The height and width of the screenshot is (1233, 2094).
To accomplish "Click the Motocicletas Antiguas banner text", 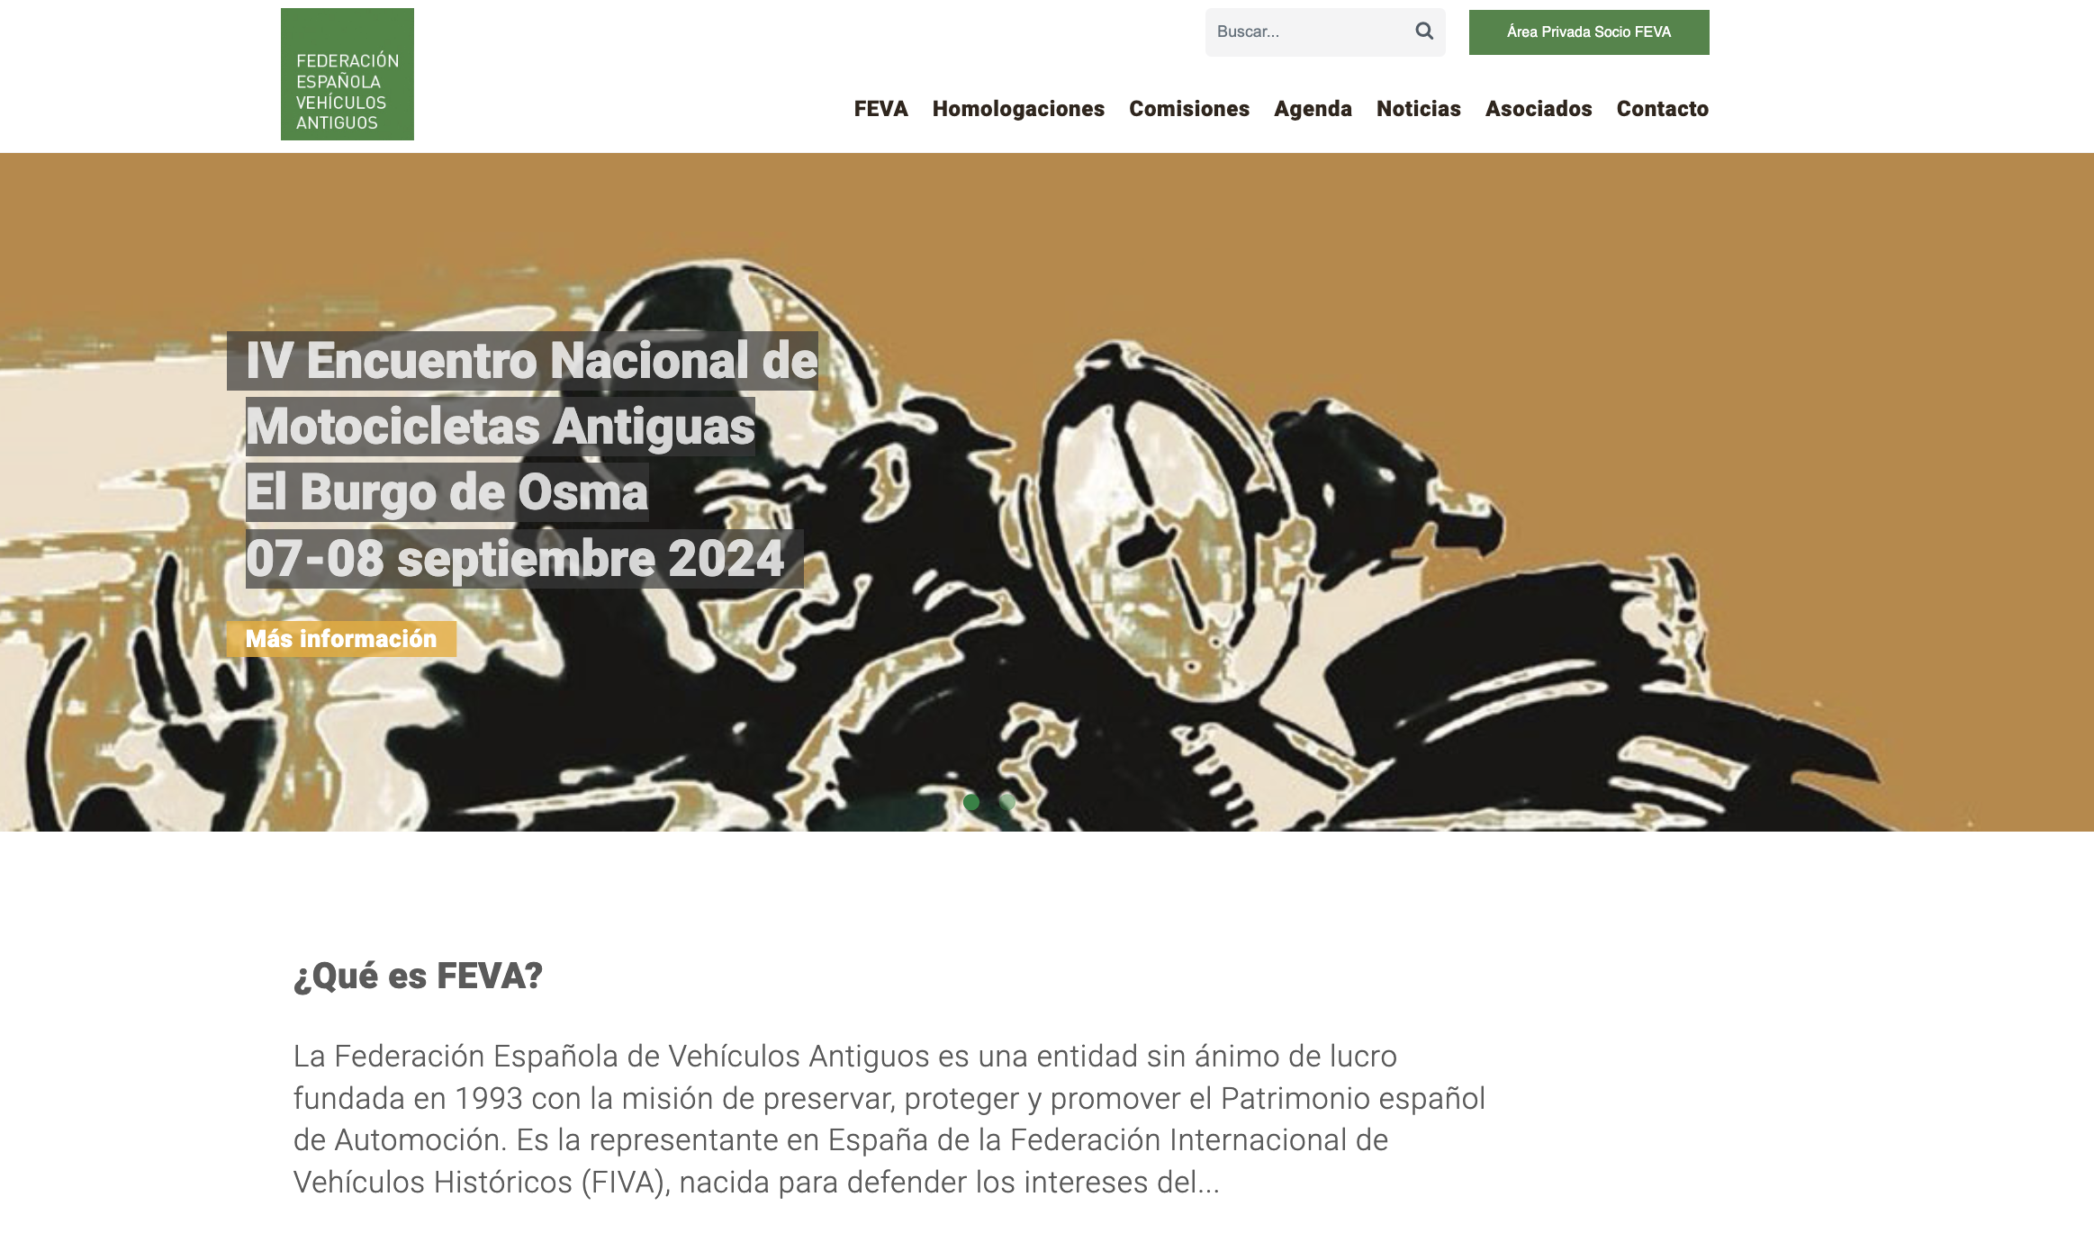I will 500,427.
